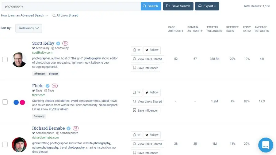Click Save Search button

tap(178, 6)
